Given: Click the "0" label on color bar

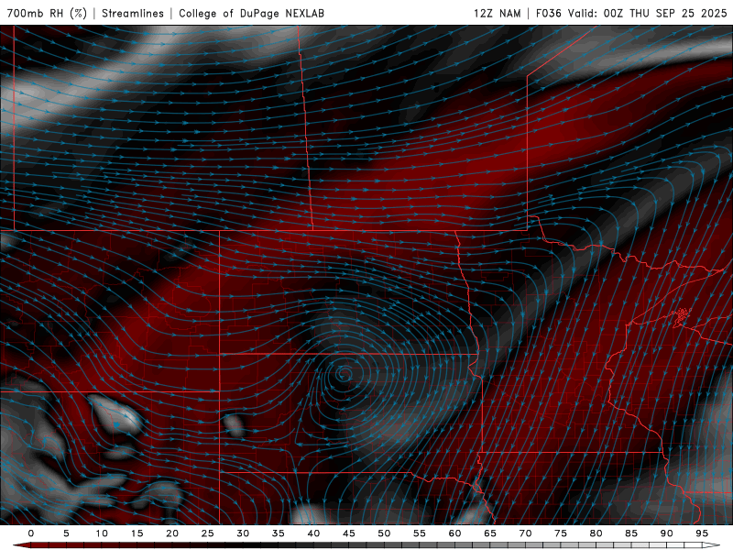Looking at the screenshot, I should pyautogui.click(x=31, y=533).
